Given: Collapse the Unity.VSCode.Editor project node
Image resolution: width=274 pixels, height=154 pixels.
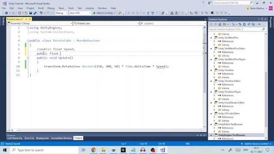Looking at the screenshot, I should (x=211, y=113).
